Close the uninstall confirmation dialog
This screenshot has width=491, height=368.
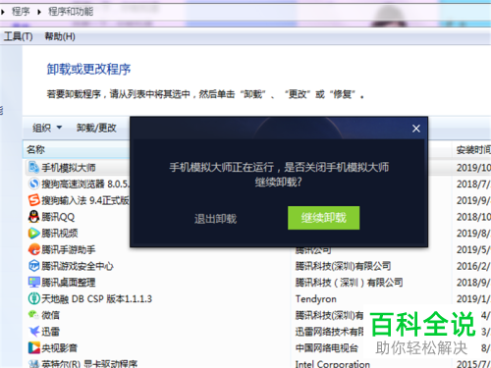click(x=416, y=129)
